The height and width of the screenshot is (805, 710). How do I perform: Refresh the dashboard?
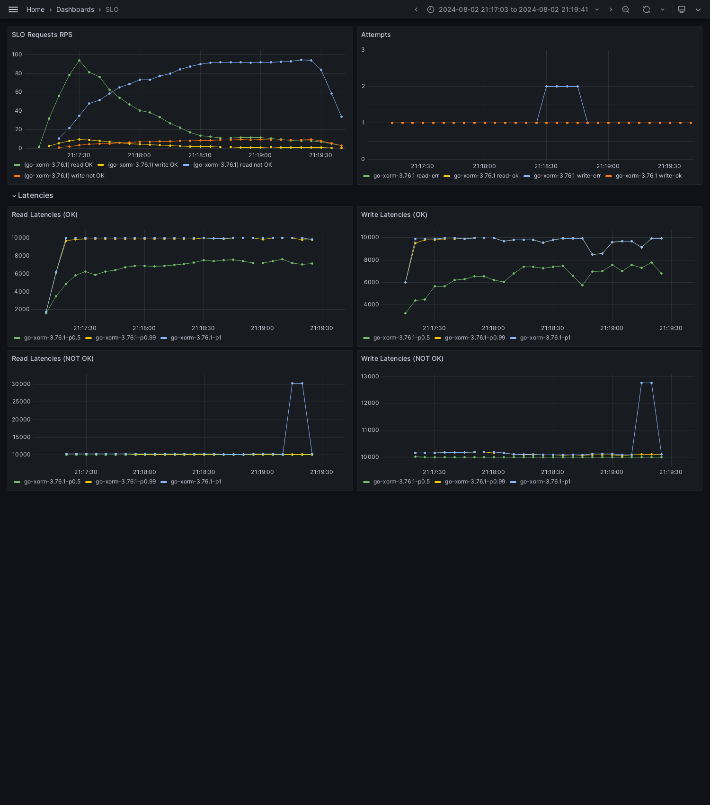[x=647, y=9]
